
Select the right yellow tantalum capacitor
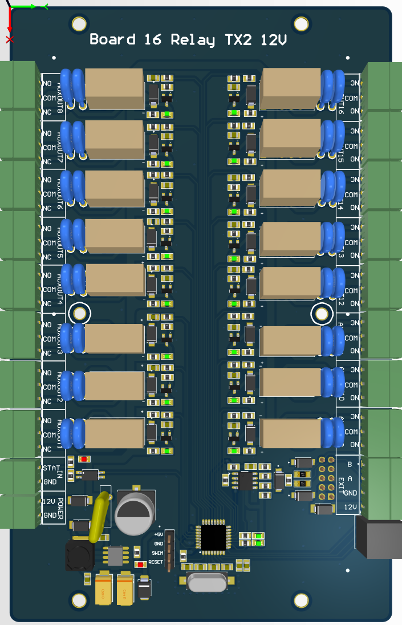[x=125, y=589]
